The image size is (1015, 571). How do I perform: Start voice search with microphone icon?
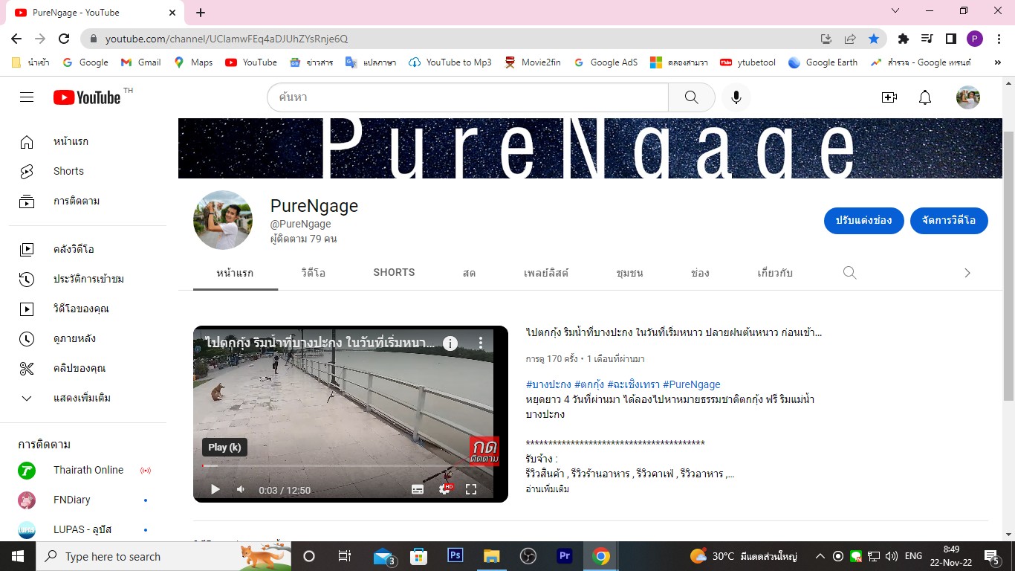pos(736,97)
